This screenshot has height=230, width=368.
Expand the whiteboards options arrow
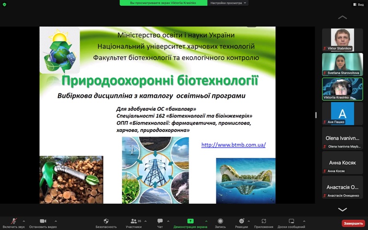tap(304, 221)
